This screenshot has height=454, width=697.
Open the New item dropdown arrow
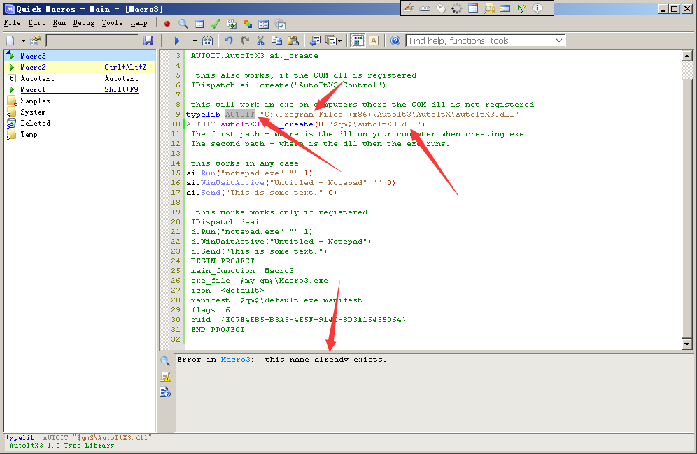click(23, 41)
